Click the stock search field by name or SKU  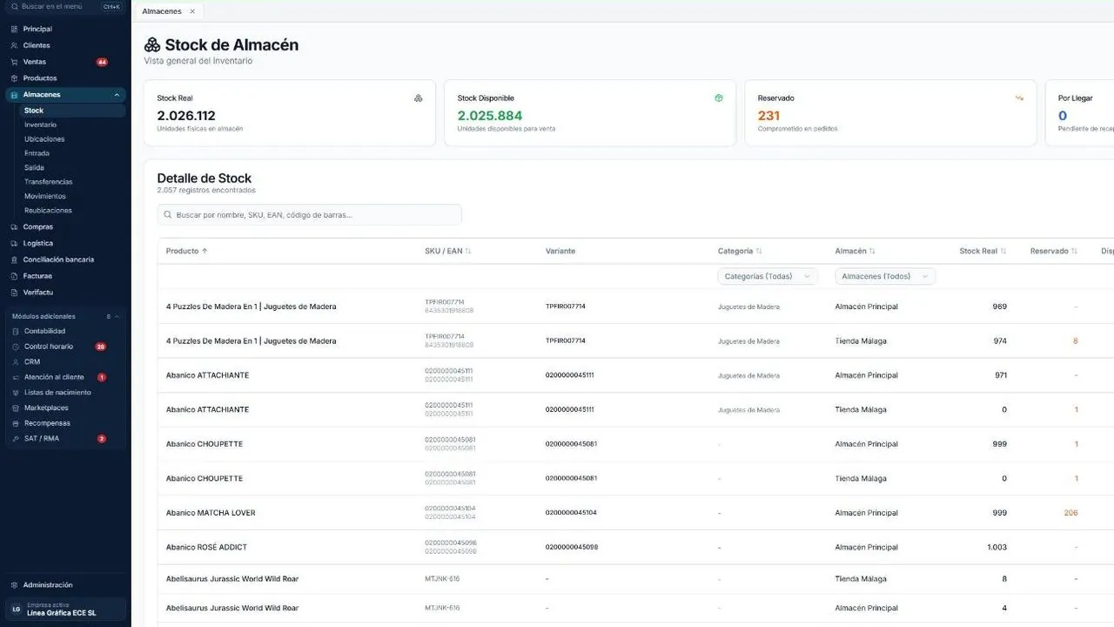click(x=309, y=214)
